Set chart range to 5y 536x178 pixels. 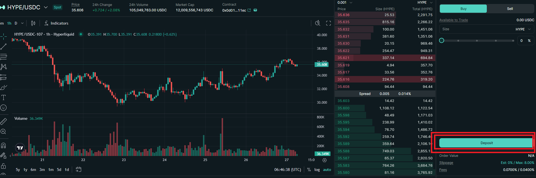18,170
